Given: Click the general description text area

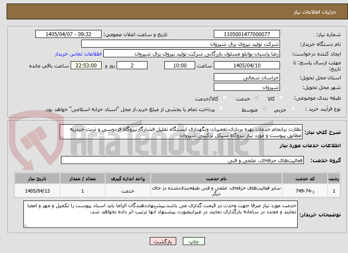Looking at the screenshot, I should (181, 132).
